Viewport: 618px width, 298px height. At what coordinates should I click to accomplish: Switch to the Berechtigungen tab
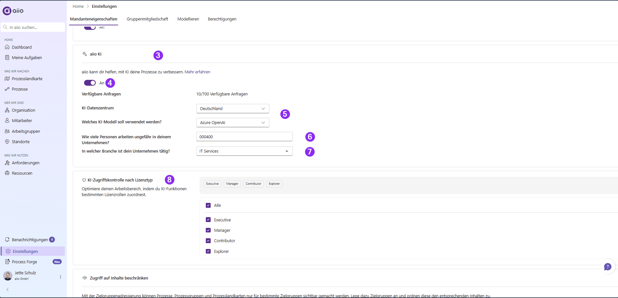coord(222,19)
